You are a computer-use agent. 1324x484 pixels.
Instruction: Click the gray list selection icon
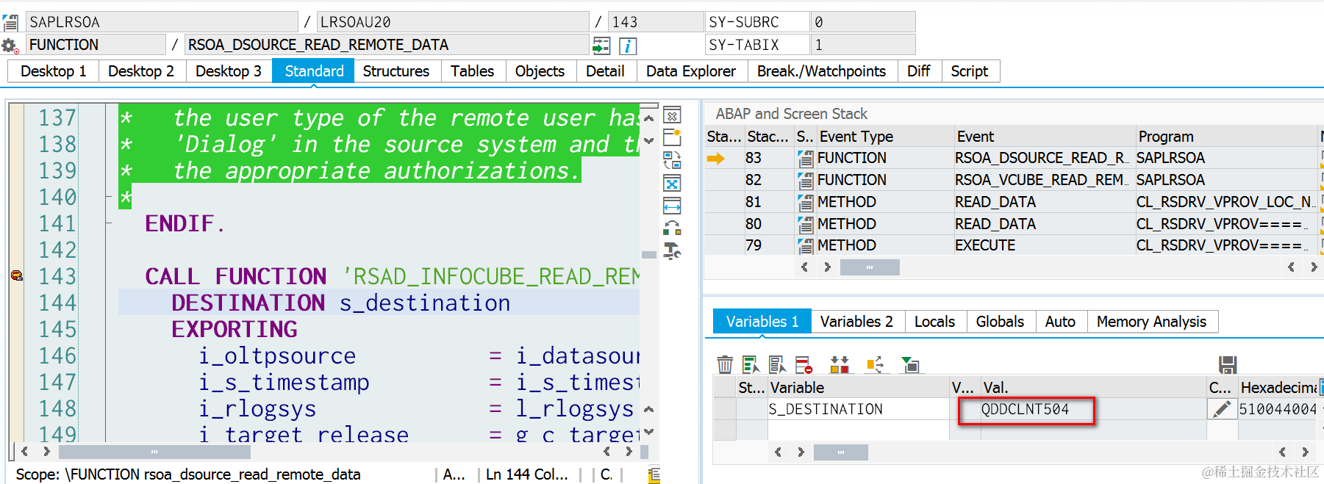pos(777,364)
